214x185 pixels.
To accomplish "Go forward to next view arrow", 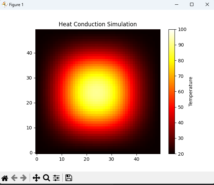I will click(23, 178).
